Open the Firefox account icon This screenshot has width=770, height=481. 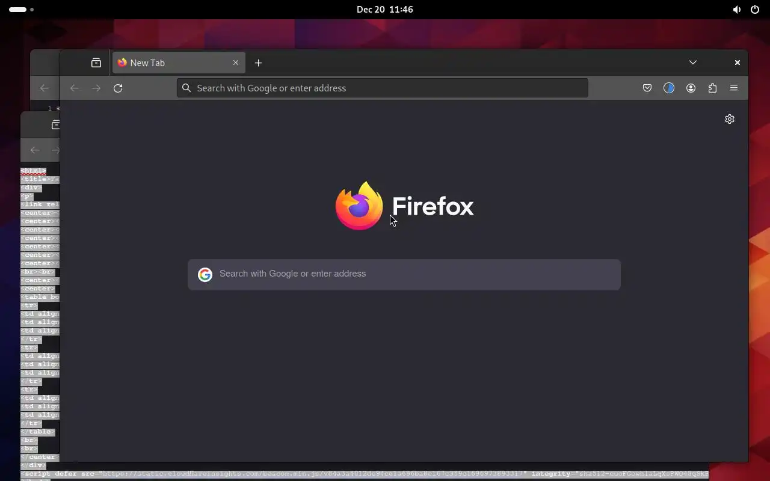[x=691, y=88]
